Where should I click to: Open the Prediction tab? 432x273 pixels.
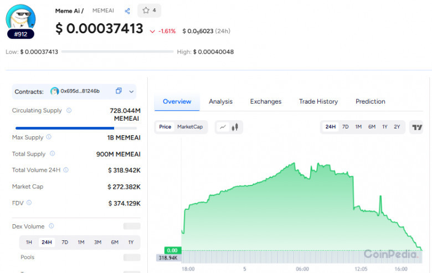(x=371, y=101)
